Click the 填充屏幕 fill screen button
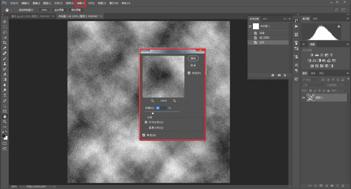The height and width of the screenshot is (189, 351). (x=76, y=10)
